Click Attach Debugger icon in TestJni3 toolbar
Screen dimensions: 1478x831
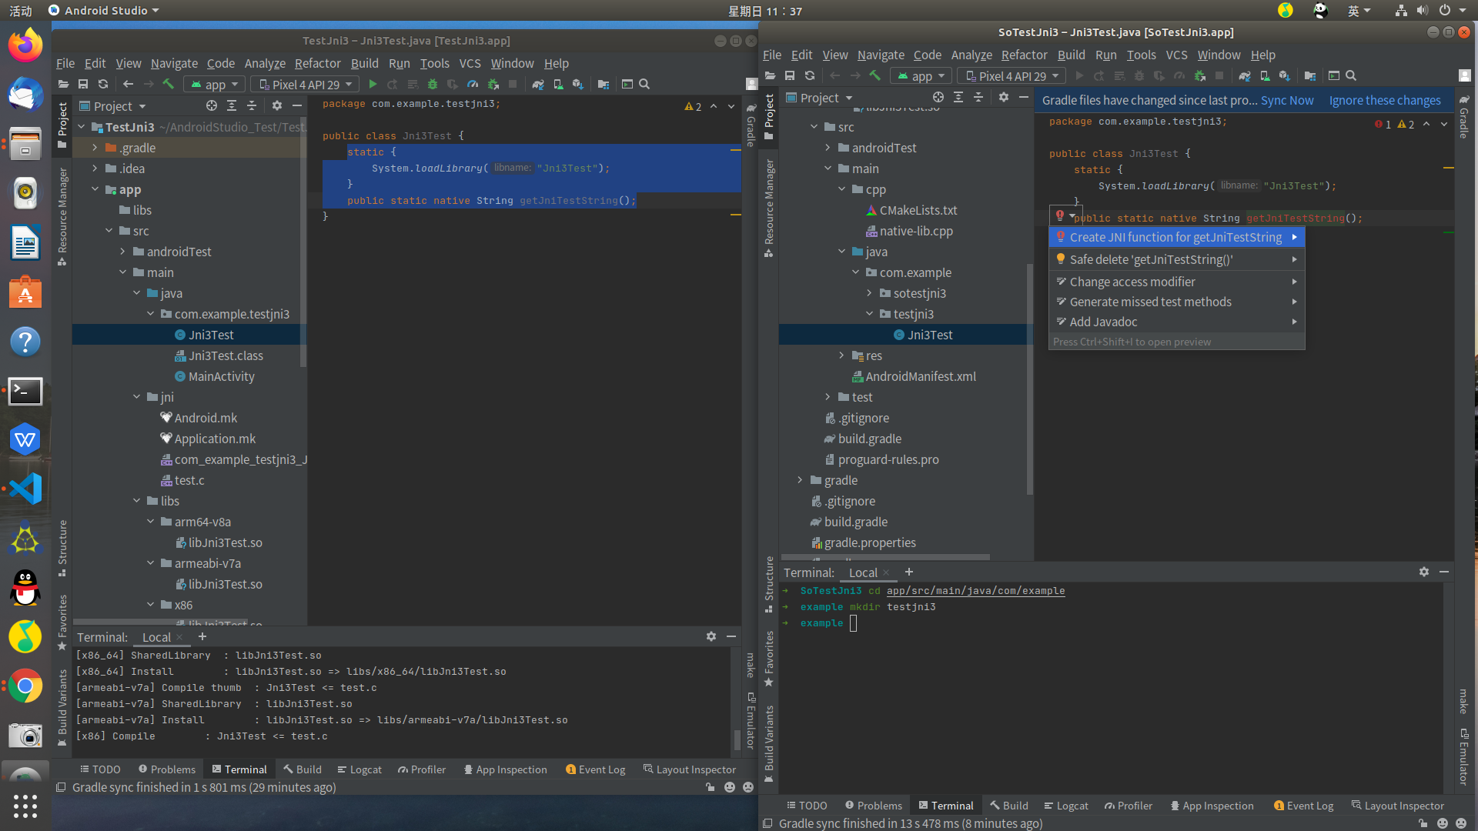point(493,85)
